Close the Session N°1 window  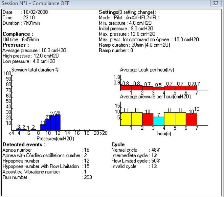pyautogui.click(x=215, y=3)
